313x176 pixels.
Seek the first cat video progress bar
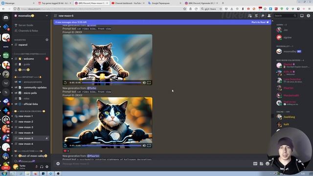(112, 83)
